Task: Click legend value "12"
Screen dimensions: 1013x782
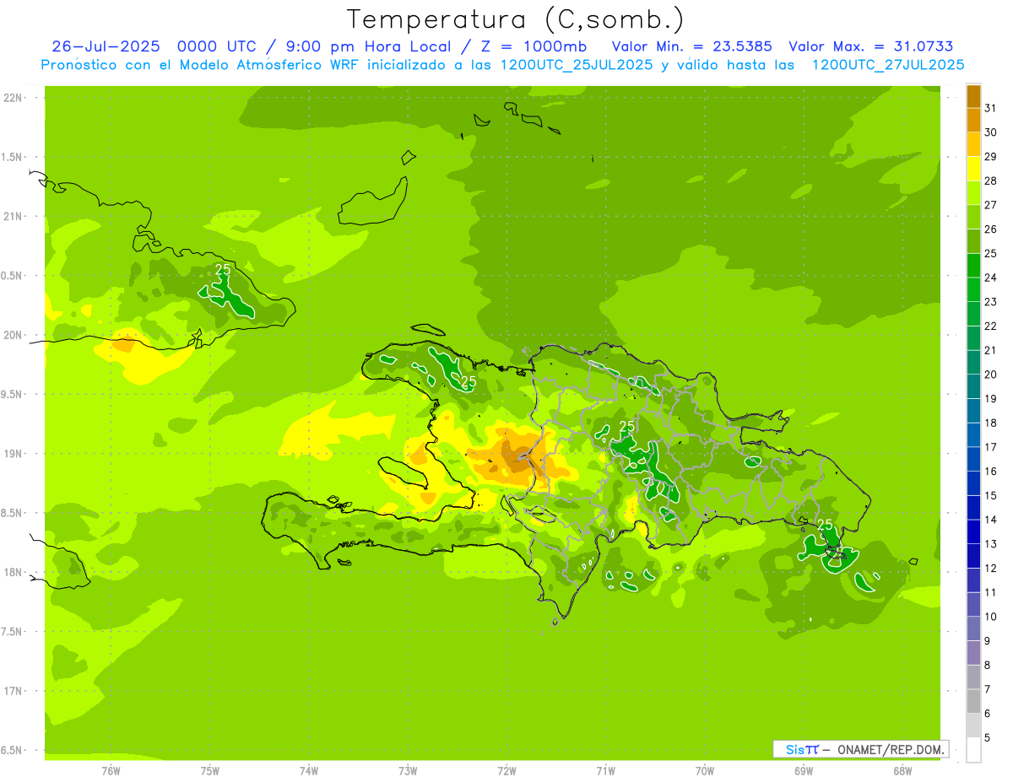Action: point(991,568)
